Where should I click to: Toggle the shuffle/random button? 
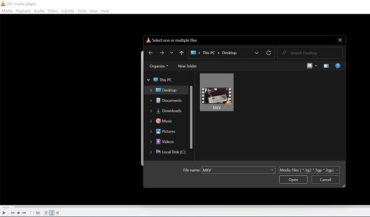57,213
